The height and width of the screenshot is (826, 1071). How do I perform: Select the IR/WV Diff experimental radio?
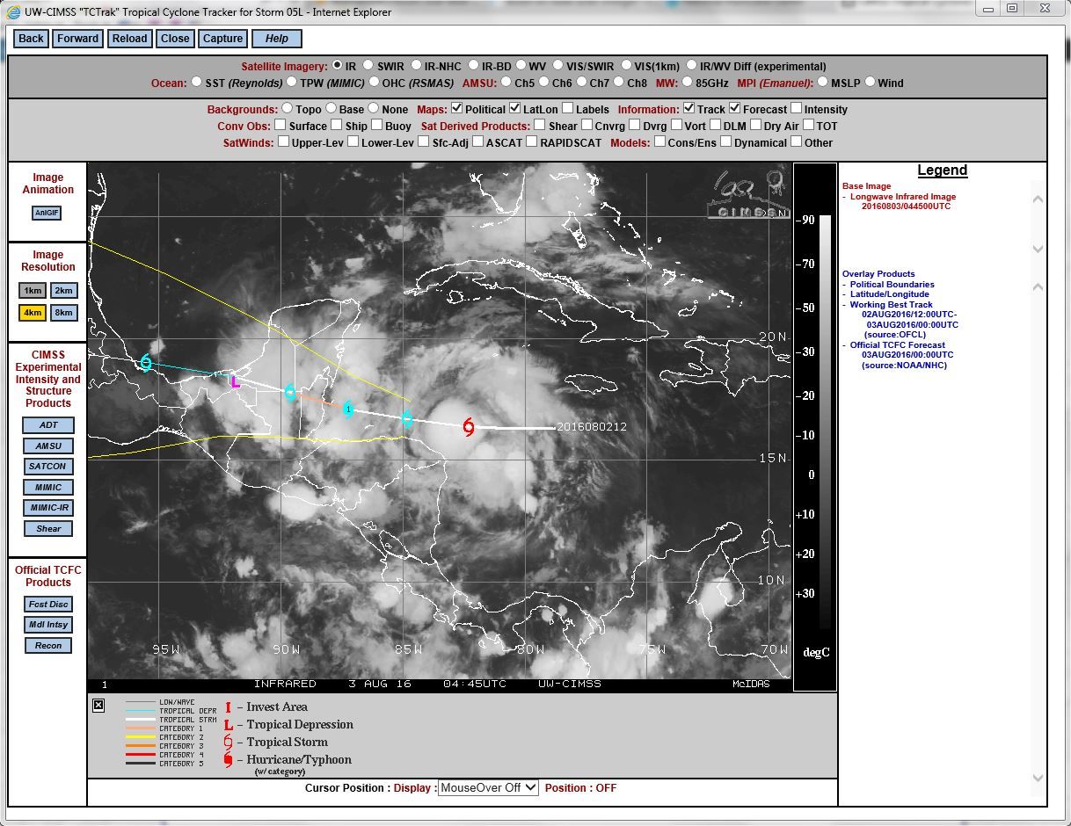(692, 66)
